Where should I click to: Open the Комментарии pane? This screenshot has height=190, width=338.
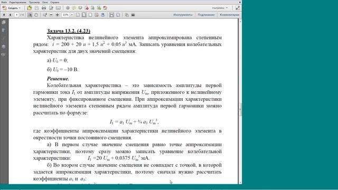[x=230, y=15]
